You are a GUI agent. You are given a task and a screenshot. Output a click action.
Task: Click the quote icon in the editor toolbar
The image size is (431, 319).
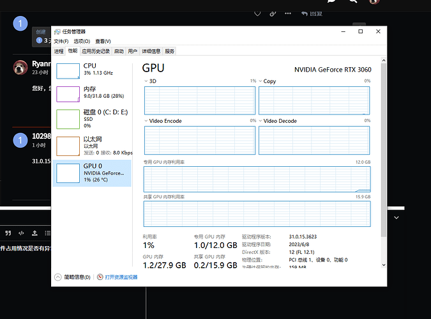9,233
